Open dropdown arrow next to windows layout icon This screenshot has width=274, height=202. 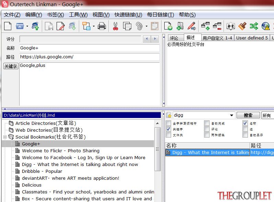[94, 26]
